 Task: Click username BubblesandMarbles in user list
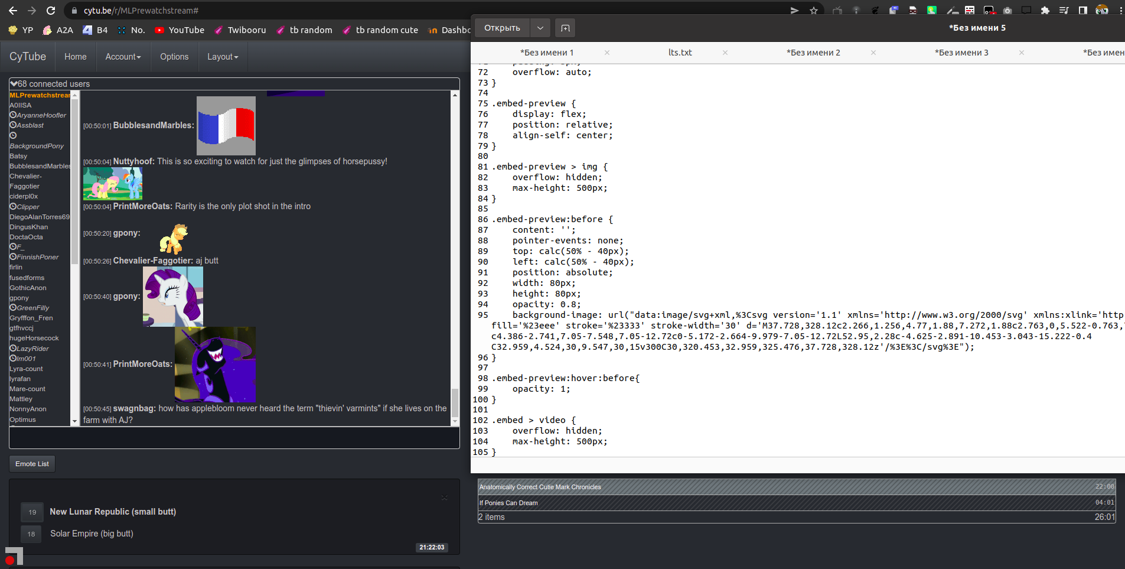[x=40, y=166]
